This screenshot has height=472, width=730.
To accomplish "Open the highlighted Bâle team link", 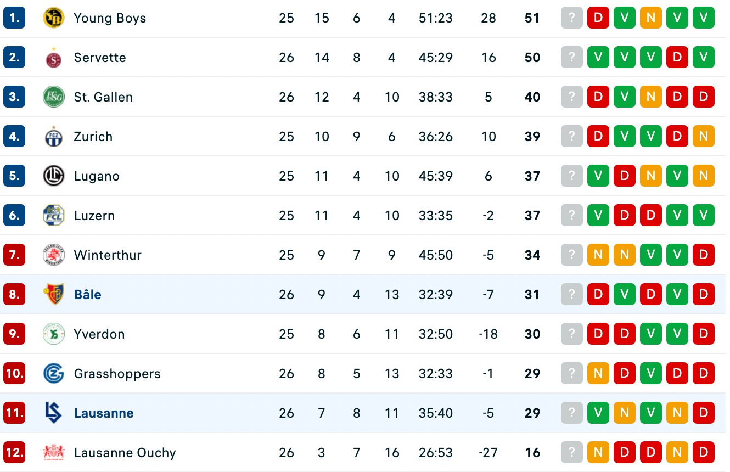I will pos(88,295).
